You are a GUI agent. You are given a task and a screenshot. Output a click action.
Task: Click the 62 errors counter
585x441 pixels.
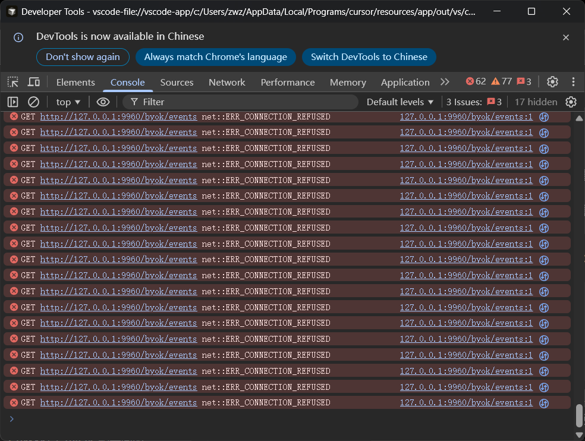click(x=476, y=81)
